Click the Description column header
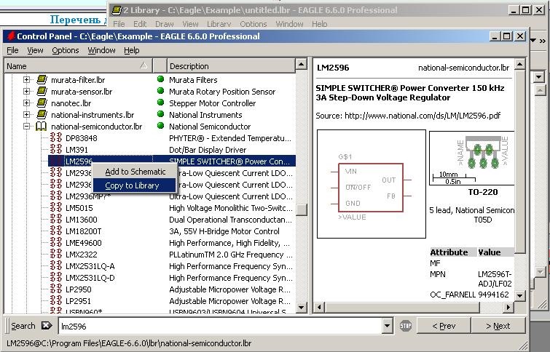 tap(231, 66)
